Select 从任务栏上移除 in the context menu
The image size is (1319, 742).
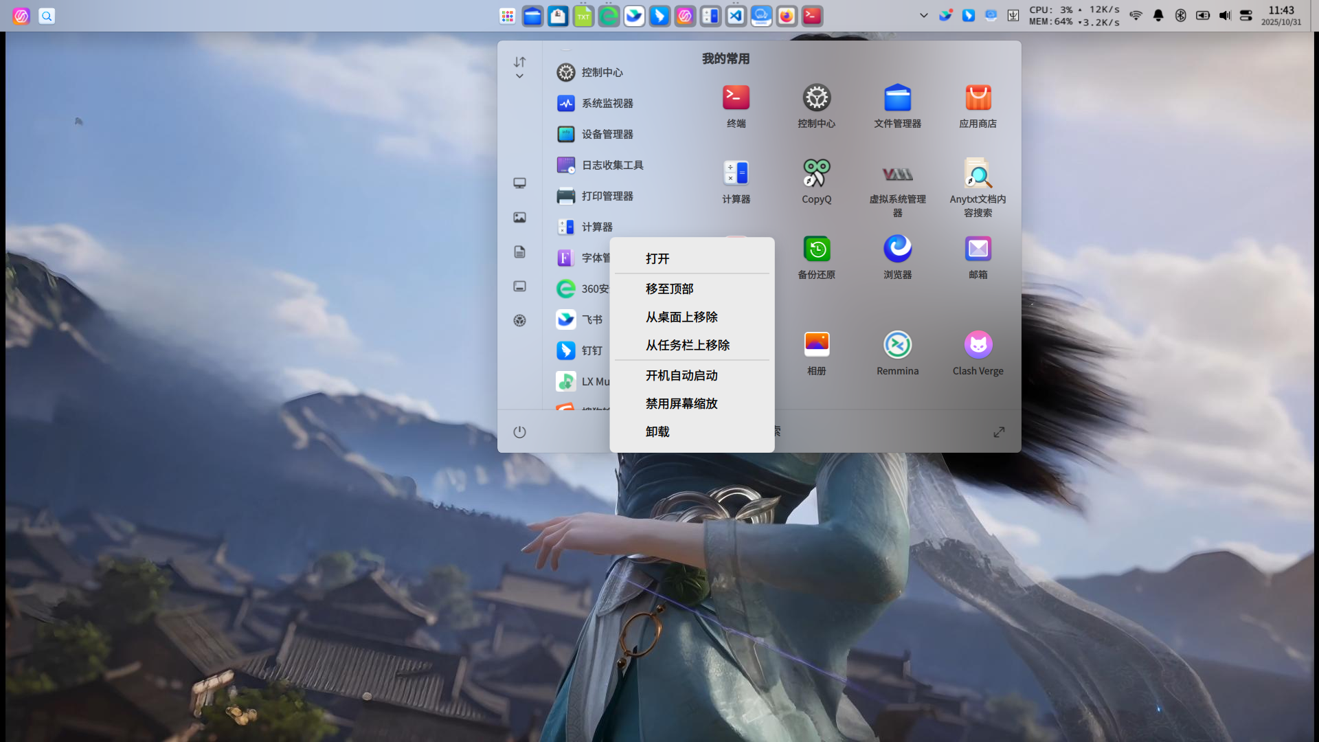pyautogui.click(x=692, y=345)
